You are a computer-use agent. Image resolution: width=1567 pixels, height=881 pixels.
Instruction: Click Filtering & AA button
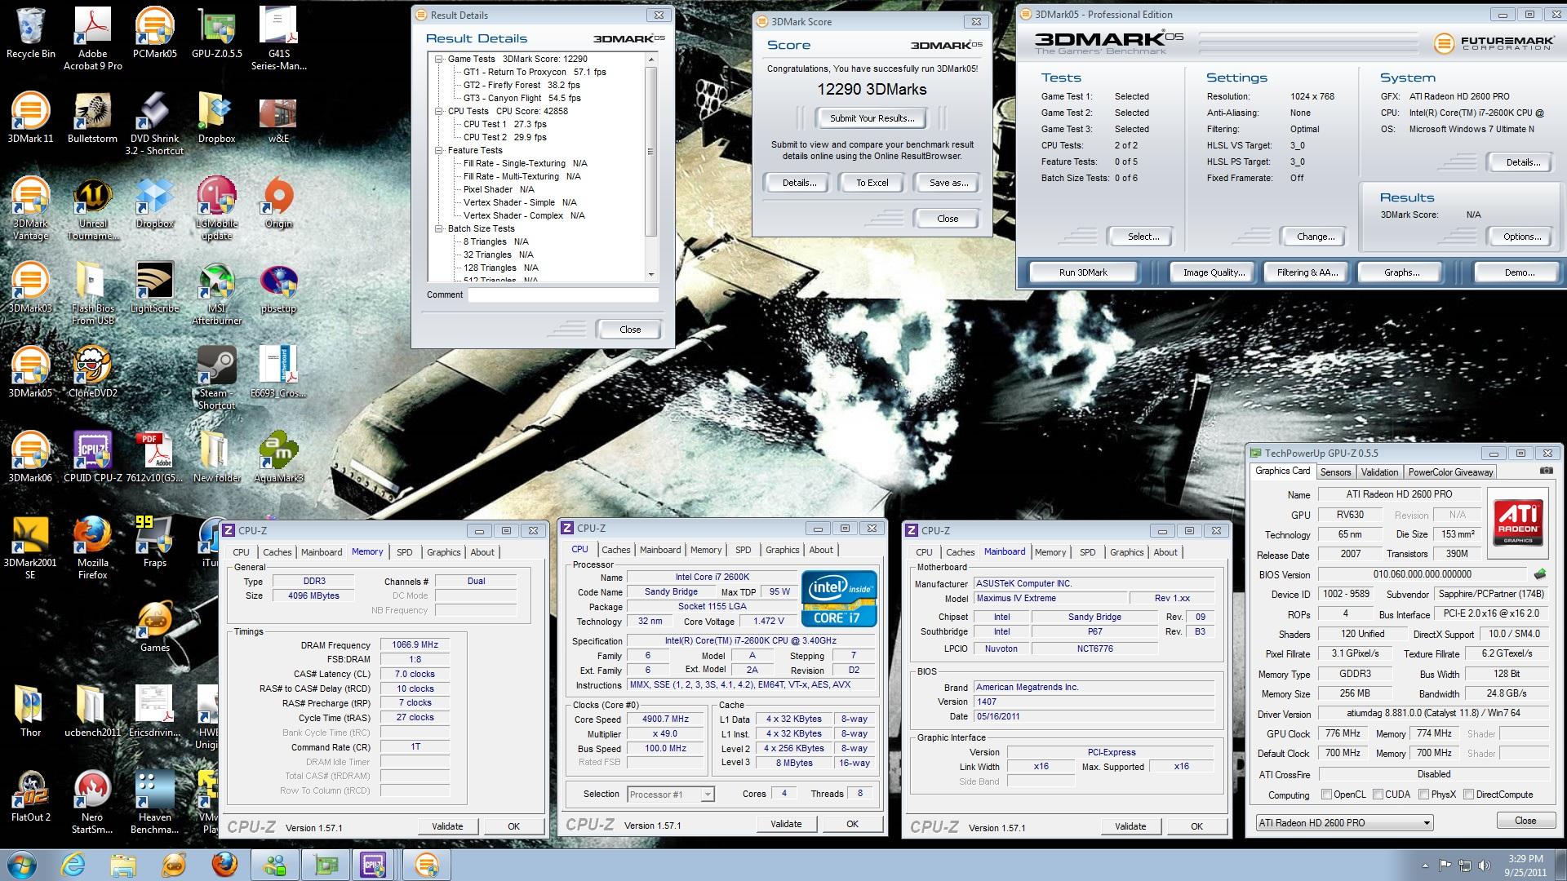coord(1307,272)
